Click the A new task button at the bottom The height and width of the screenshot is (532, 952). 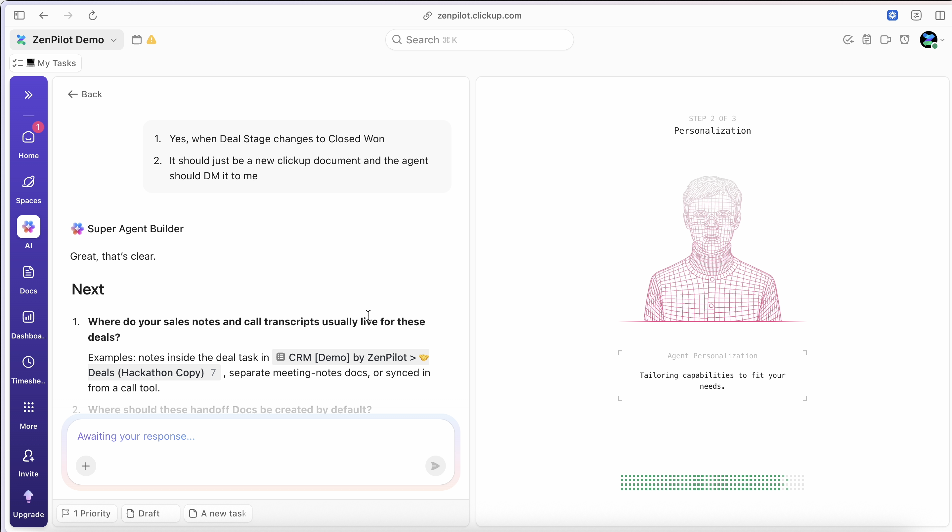coord(218,513)
